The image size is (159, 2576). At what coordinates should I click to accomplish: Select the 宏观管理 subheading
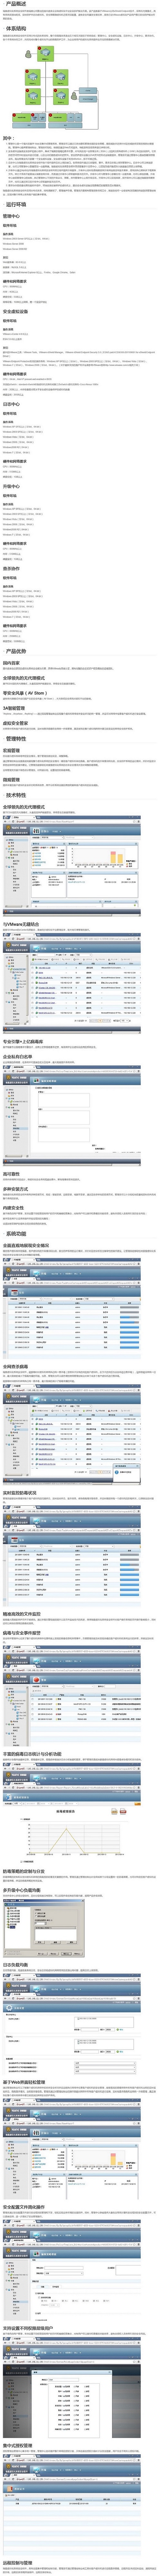[x=11, y=750]
